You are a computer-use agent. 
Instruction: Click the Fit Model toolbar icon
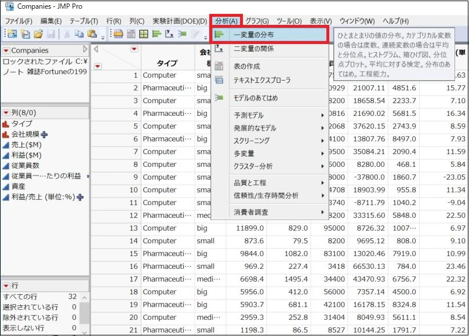point(182,34)
